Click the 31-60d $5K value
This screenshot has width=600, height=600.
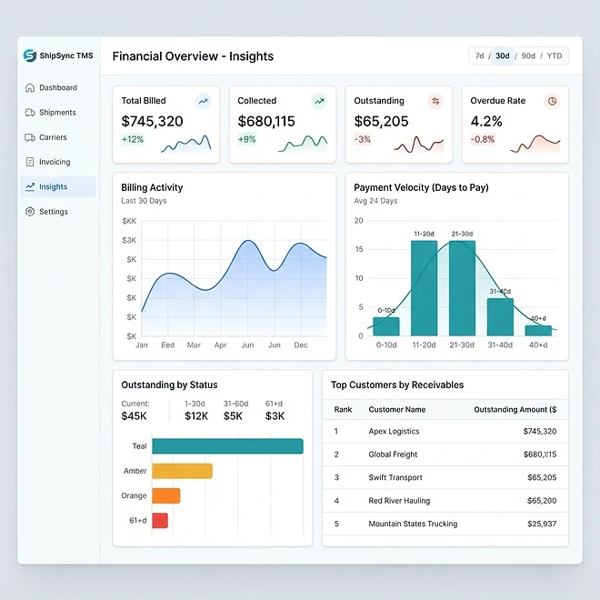click(x=233, y=416)
